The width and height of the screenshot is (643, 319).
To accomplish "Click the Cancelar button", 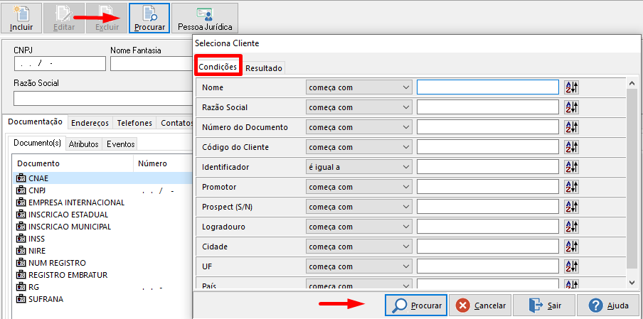I will [x=480, y=306].
